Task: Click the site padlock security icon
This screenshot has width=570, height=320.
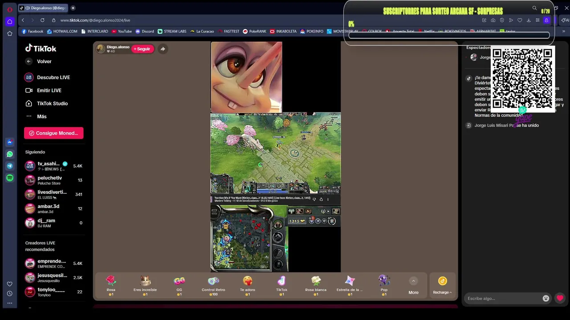Action: click(x=53, y=20)
